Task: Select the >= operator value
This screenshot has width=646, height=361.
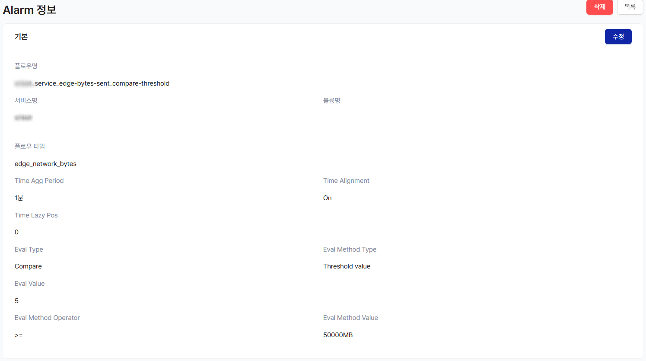Action: click(19, 335)
